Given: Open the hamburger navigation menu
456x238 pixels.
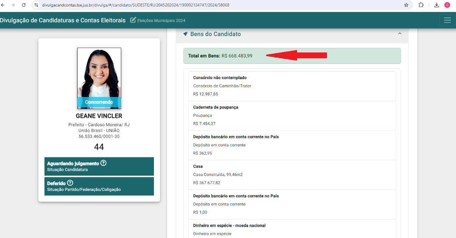Looking at the screenshot, I should (x=447, y=20).
